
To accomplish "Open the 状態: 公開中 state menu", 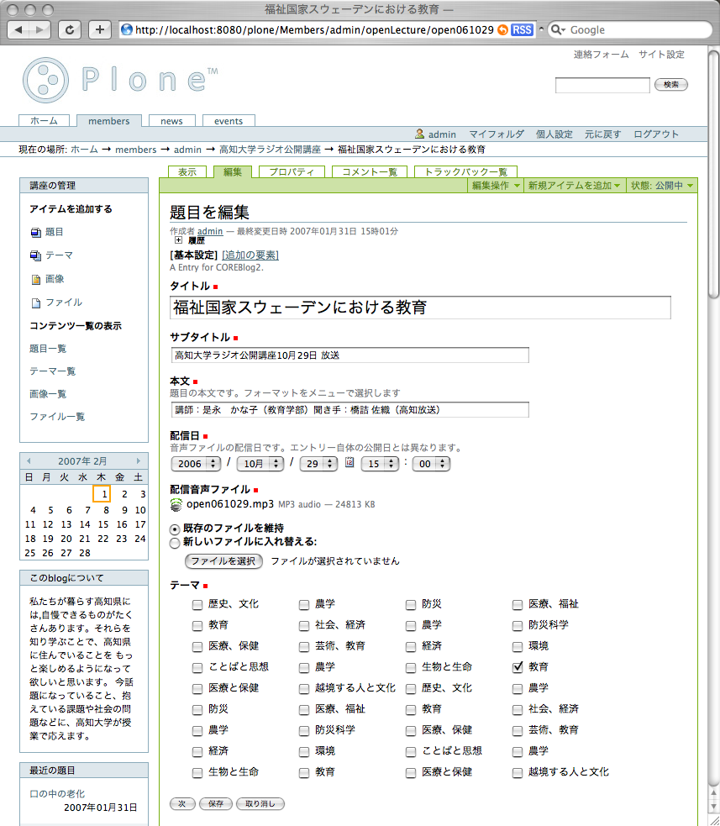I will click(x=661, y=186).
